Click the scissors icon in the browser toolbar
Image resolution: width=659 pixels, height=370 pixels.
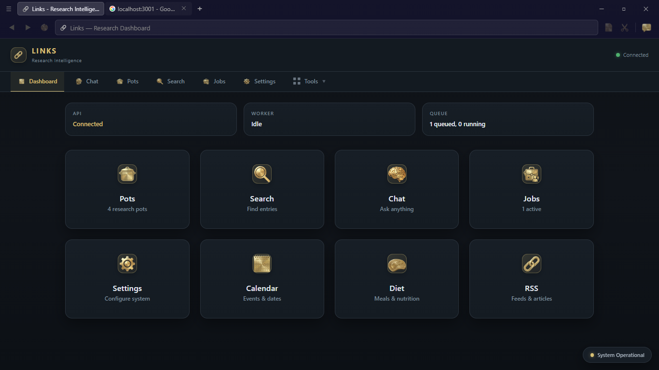pos(625,27)
